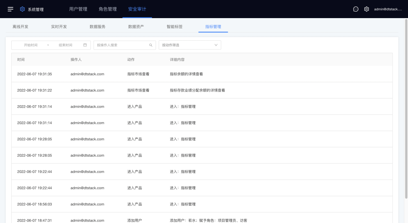408x223 pixels.
Task: Click the settings gear near admin account
Action: coord(366,9)
